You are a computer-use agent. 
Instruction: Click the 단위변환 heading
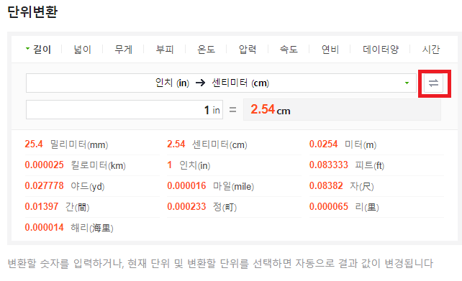32,11
